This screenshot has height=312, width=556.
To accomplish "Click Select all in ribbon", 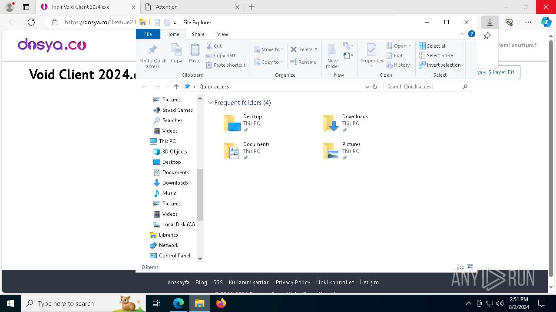I will (433, 46).
